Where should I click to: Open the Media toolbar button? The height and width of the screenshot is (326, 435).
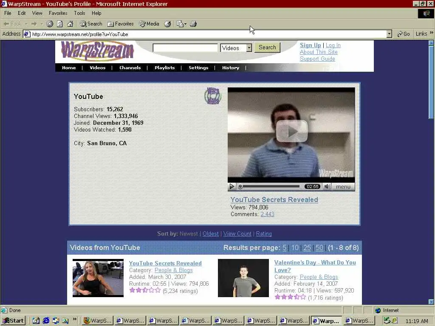(149, 24)
